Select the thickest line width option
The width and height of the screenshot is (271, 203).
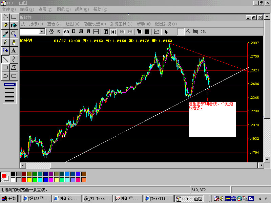(9, 100)
